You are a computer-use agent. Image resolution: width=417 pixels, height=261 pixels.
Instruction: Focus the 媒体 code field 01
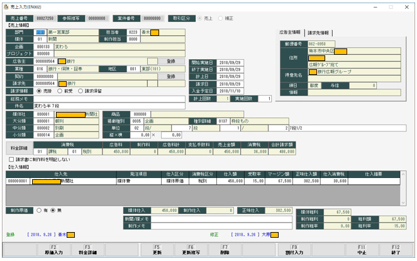click(40, 39)
